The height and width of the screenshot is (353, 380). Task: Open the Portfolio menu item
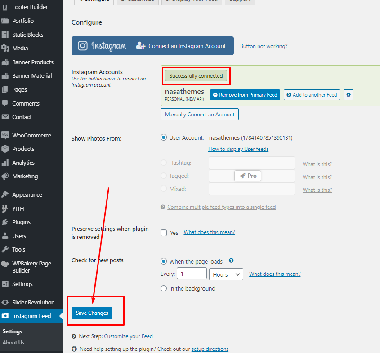pos(23,21)
